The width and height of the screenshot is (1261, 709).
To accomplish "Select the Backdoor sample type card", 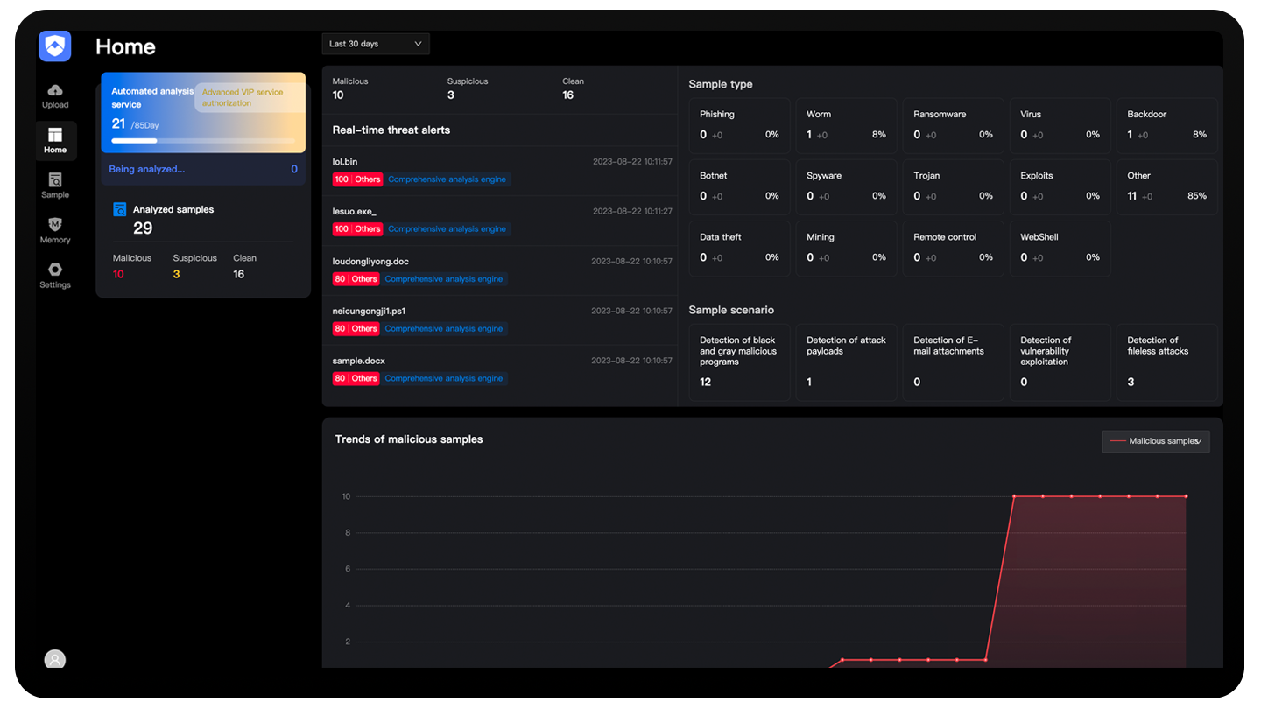I will [x=1166, y=125].
